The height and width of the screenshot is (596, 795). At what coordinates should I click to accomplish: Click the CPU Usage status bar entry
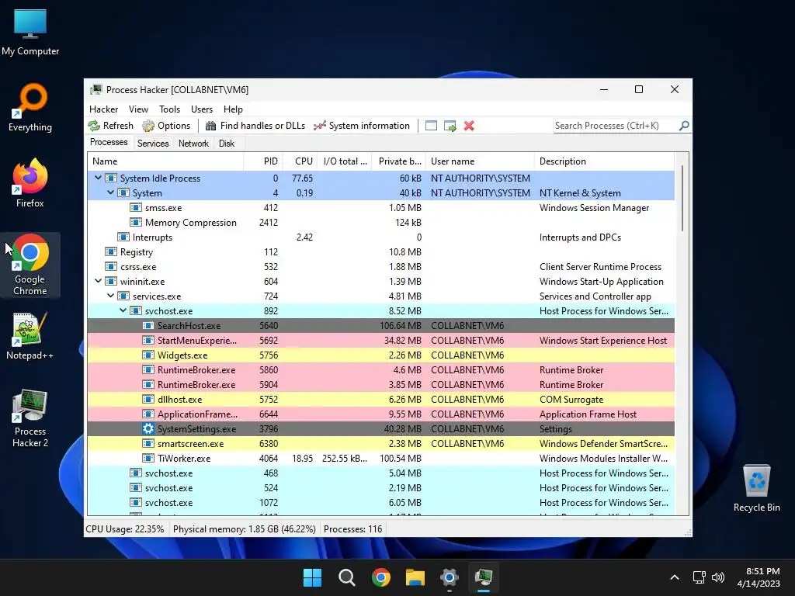click(125, 529)
